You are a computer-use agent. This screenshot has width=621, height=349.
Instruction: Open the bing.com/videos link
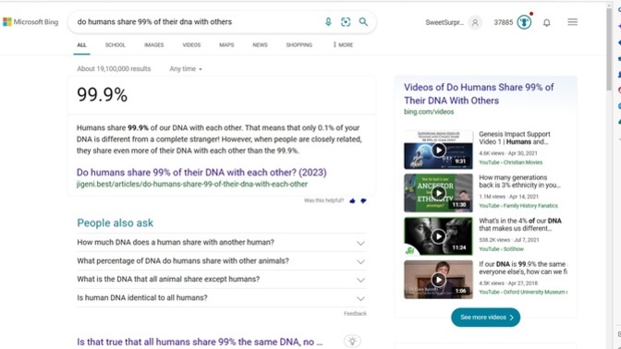(x=429, y=112)
